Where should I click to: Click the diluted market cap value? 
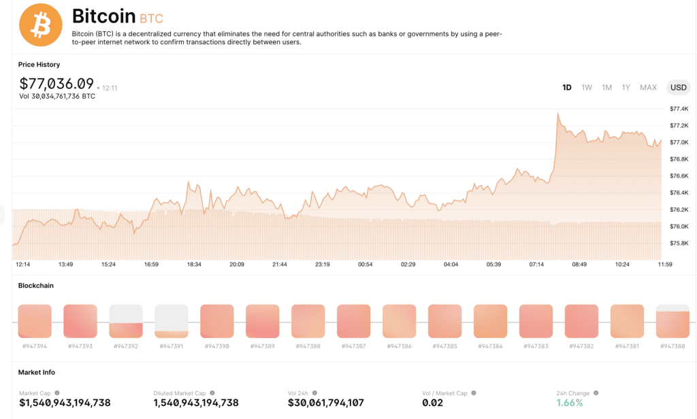tap(196, 403)
